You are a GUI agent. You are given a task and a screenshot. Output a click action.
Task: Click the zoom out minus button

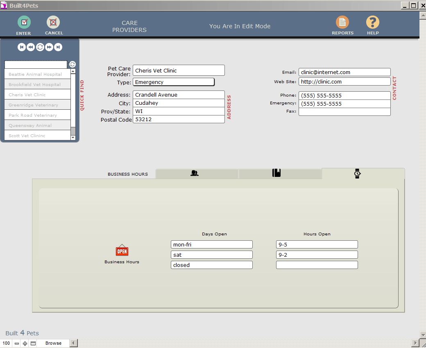tap(17, 343)
